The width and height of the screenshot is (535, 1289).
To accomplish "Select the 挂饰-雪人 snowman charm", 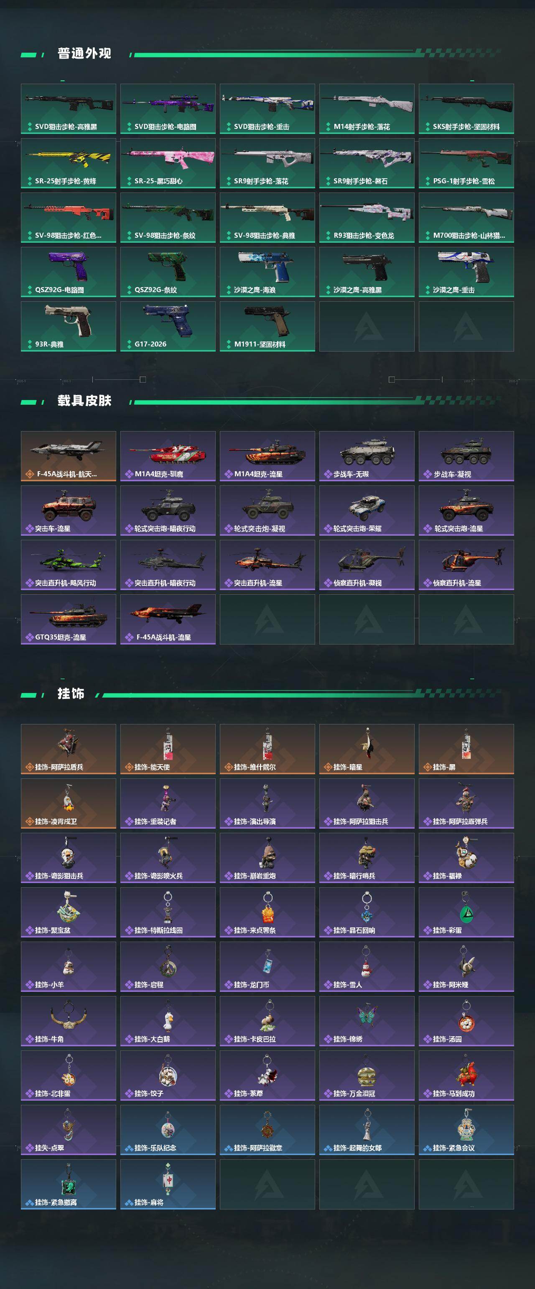I will click(x=367, y=967).
